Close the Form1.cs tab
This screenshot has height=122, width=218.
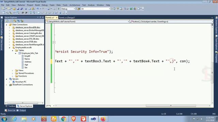(x=57, y=18)
